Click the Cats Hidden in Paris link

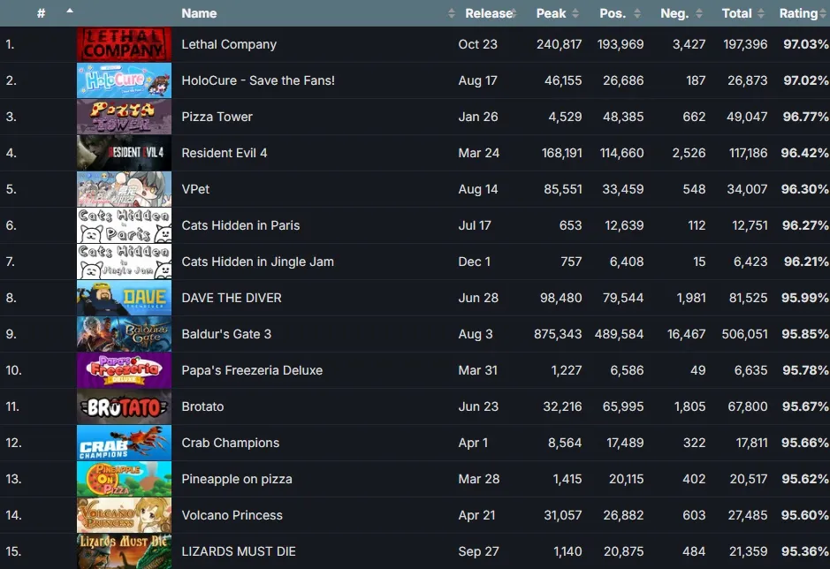(x=240, y=225)
